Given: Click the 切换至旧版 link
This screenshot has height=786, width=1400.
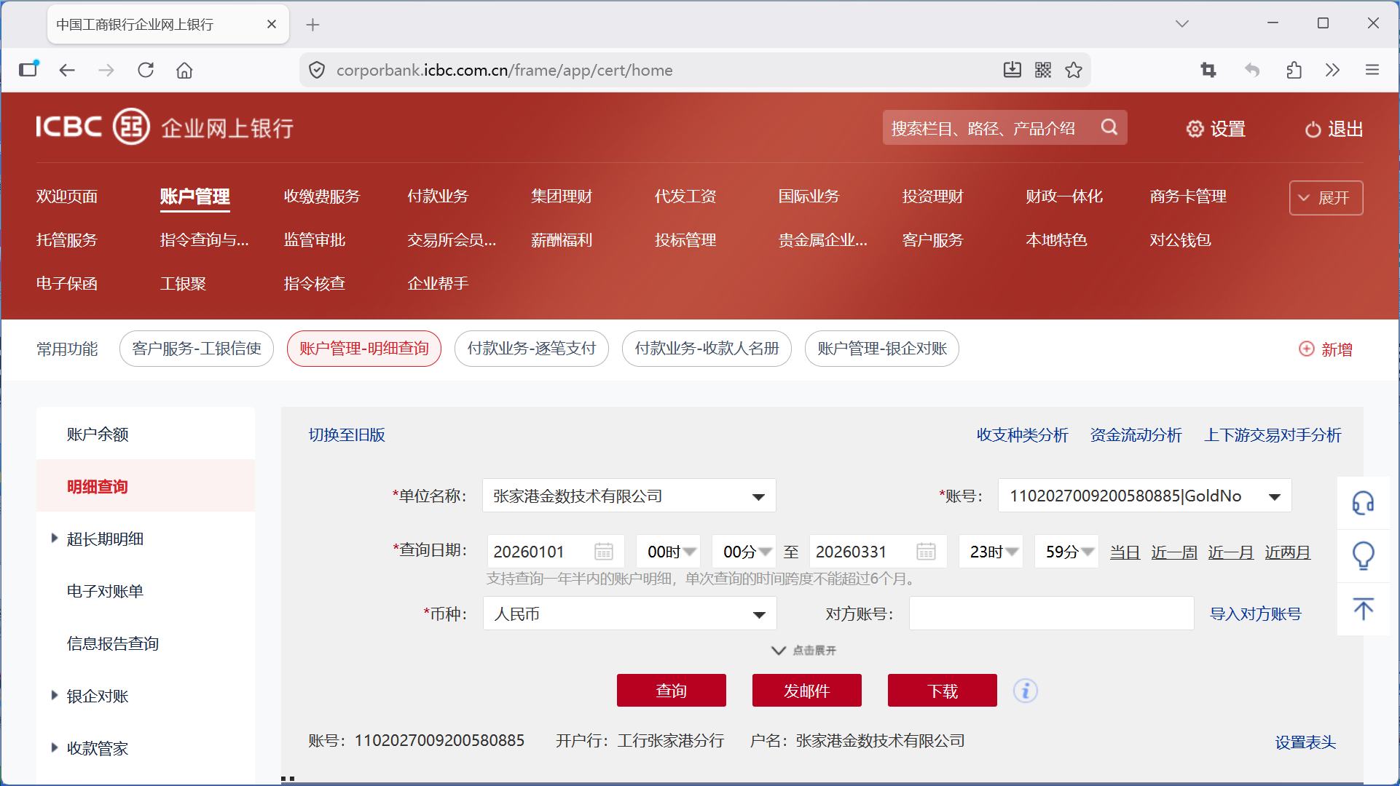Looking at the screenshot, I should 347,434.
